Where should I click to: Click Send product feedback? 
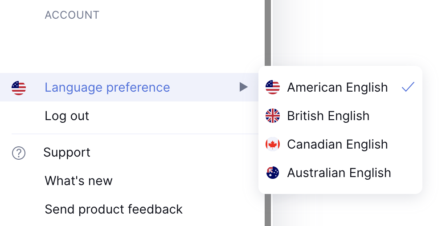(x=114, y=209)
